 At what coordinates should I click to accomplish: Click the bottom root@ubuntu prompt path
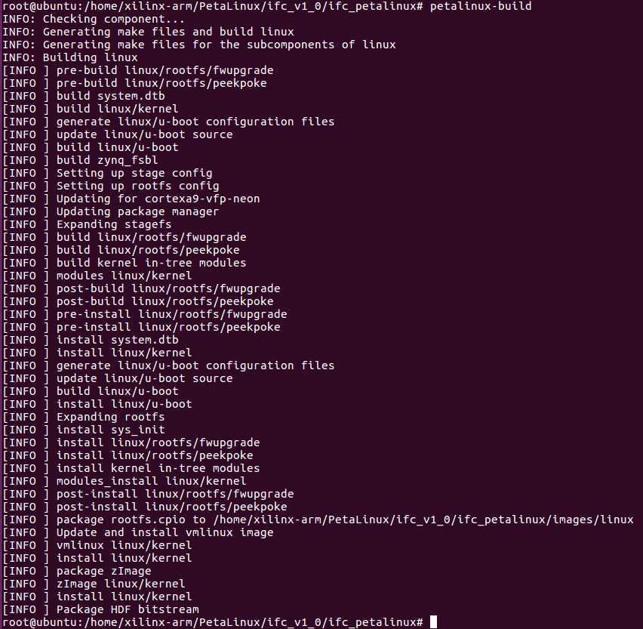tap(212, 622)
